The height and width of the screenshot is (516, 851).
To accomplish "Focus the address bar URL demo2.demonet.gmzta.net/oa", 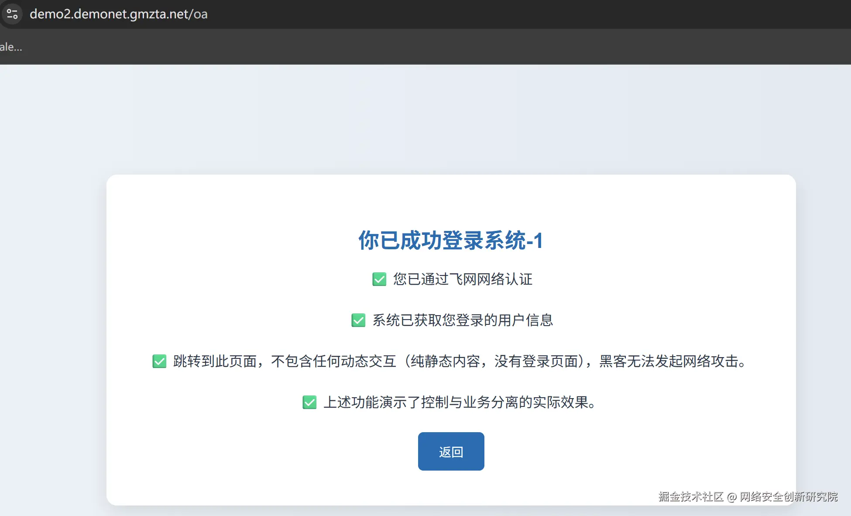I will pos(118,14).
